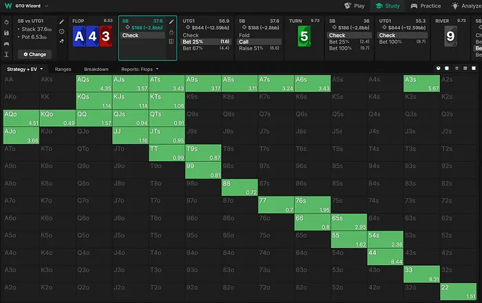This screenshot has width=482, height=303.
Task: Click the share nodes icon beside Pot
Action: click(62, 41)
